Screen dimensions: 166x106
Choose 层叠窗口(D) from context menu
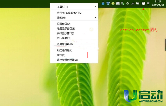[x=74, y=24]
